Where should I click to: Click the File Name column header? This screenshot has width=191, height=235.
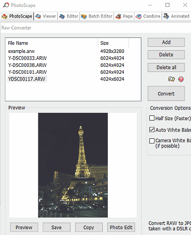click(51, 43)
